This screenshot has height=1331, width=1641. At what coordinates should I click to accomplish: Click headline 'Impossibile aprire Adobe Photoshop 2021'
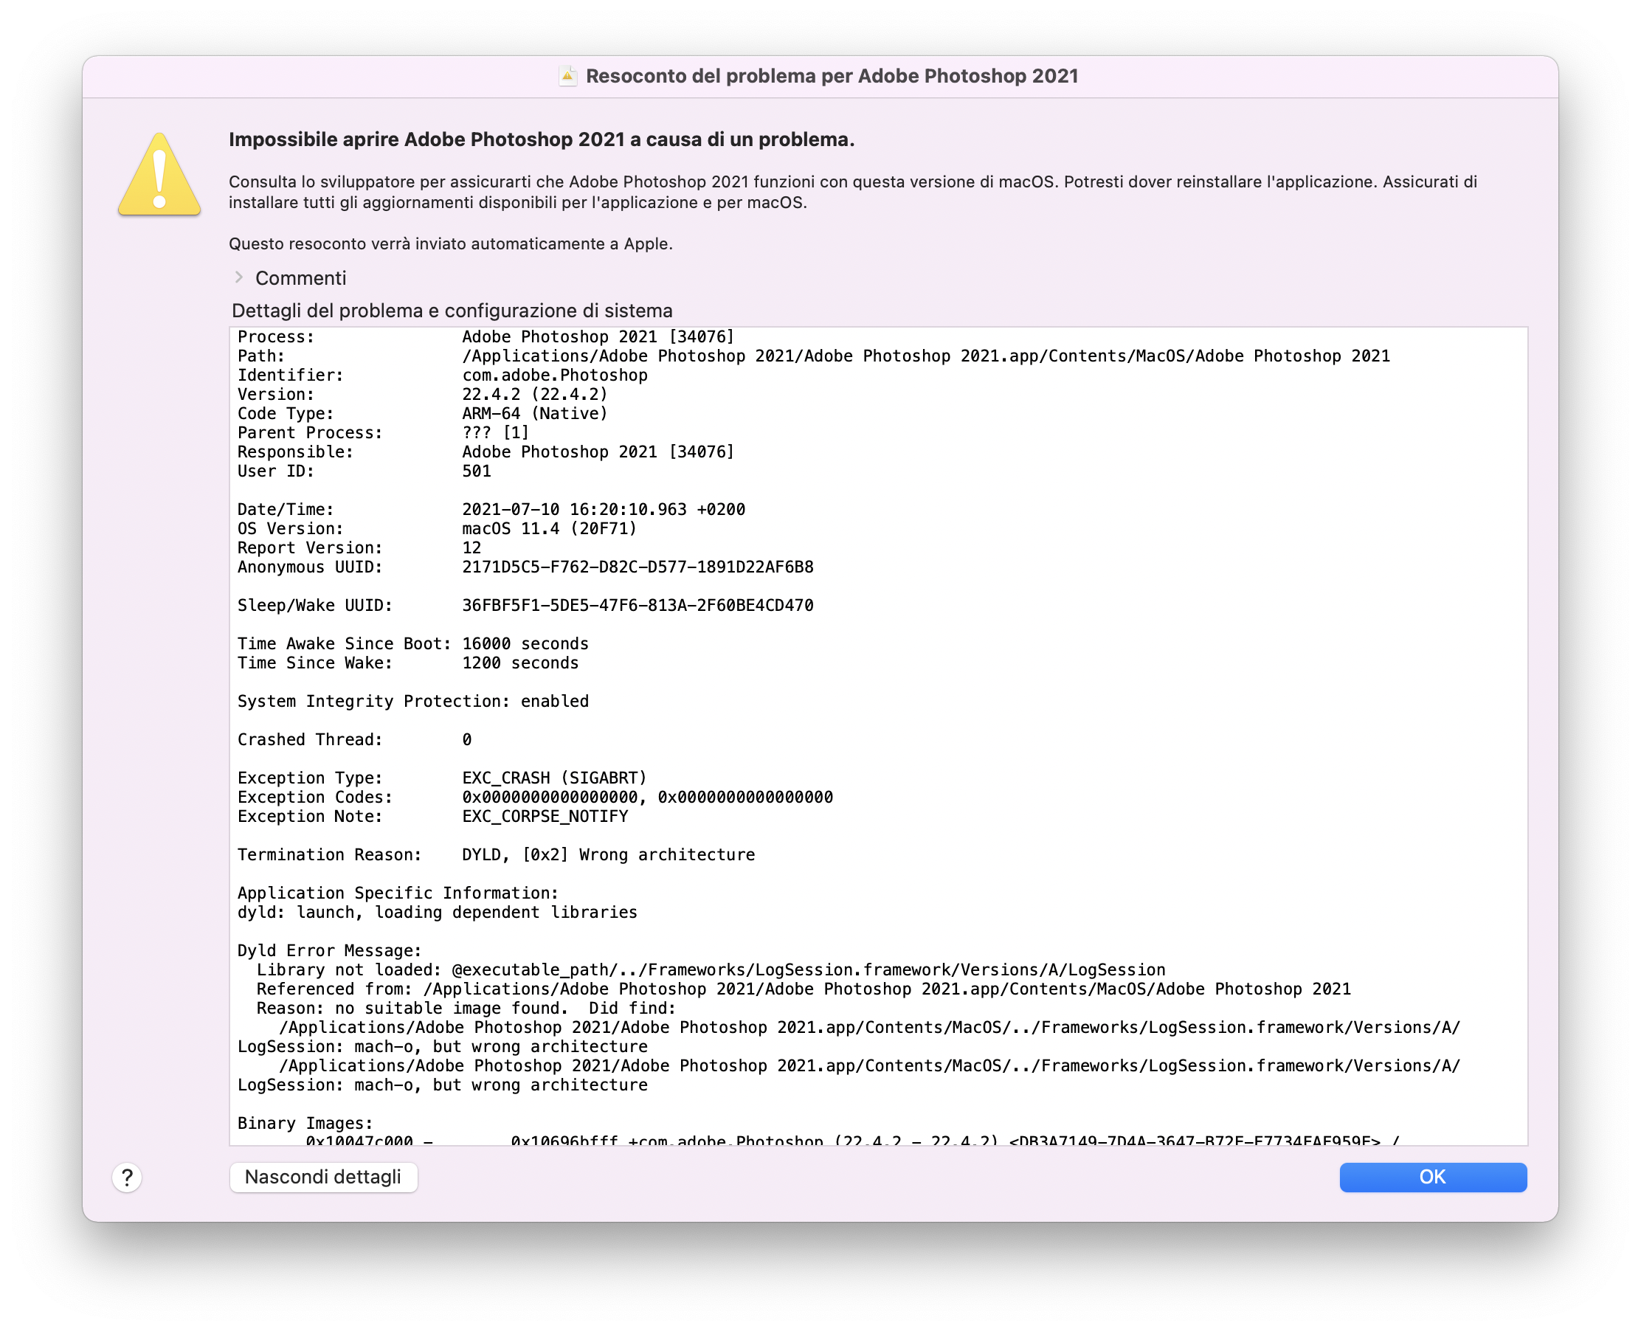coord(542,139)
